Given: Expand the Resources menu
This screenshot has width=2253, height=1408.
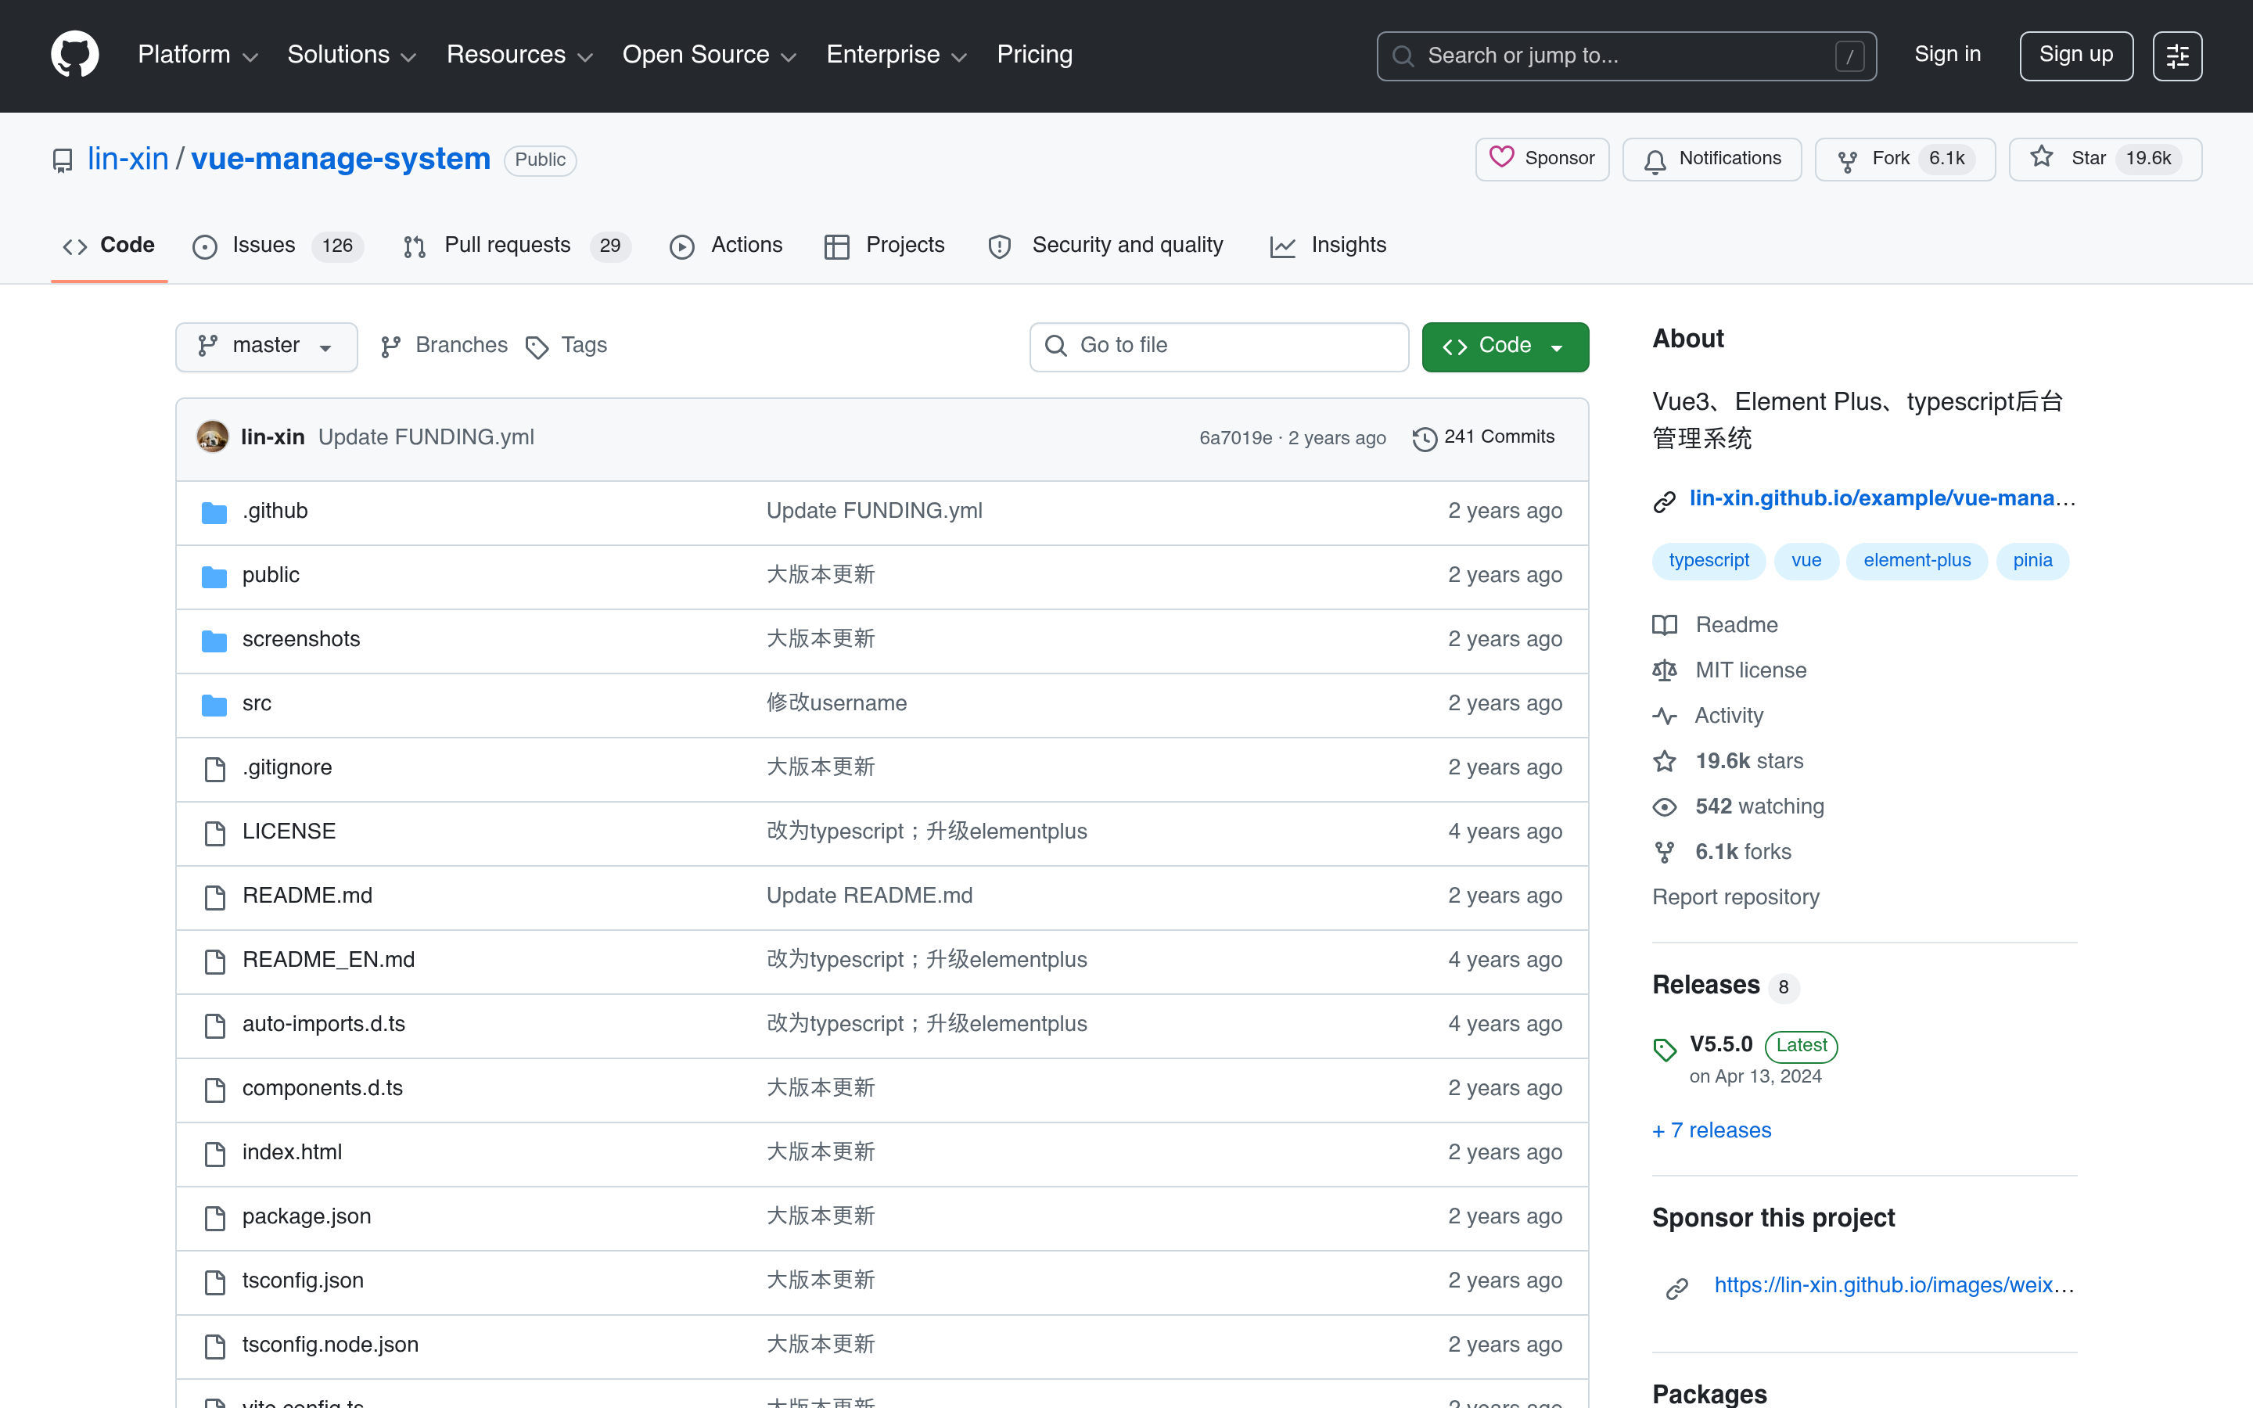Looking at the screenshot, I should pyautogui.click(x=519, y=55).
